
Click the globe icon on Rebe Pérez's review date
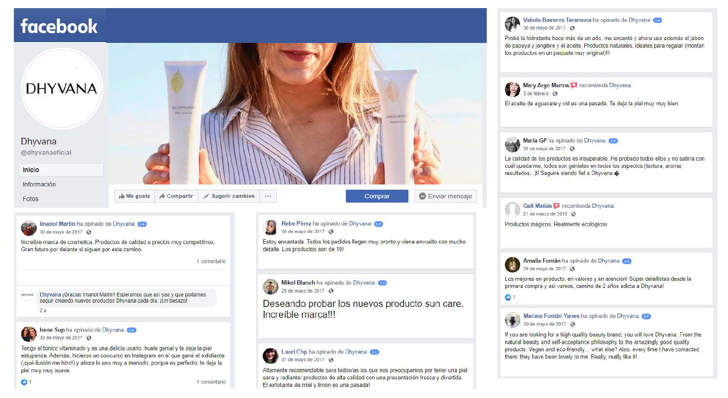[331, 232]
